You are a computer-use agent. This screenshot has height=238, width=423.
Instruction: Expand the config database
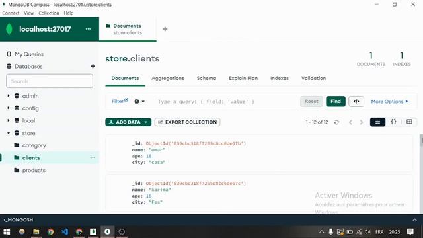(9, 108)
